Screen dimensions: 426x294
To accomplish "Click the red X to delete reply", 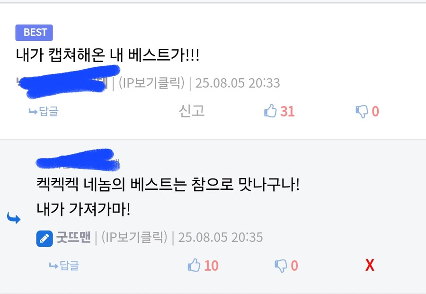I will [x=370, y=265].
